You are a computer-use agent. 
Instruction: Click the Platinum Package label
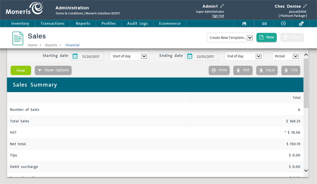[x=293, y=16]
